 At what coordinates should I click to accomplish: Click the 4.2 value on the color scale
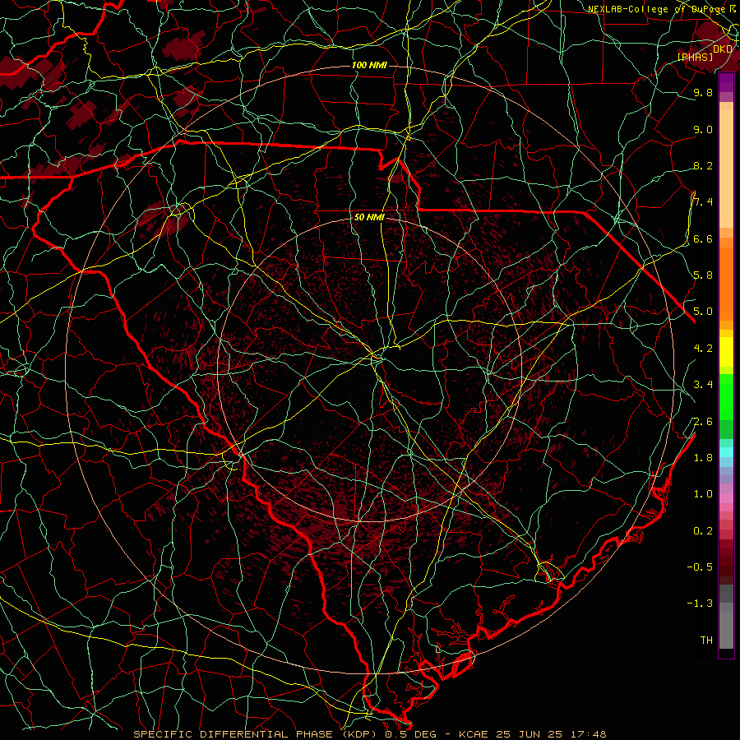[x=703, y=348]
